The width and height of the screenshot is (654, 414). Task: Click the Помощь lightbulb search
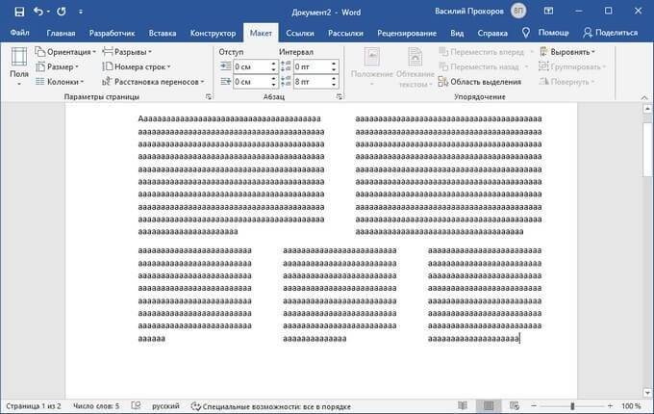coord(545,33)
